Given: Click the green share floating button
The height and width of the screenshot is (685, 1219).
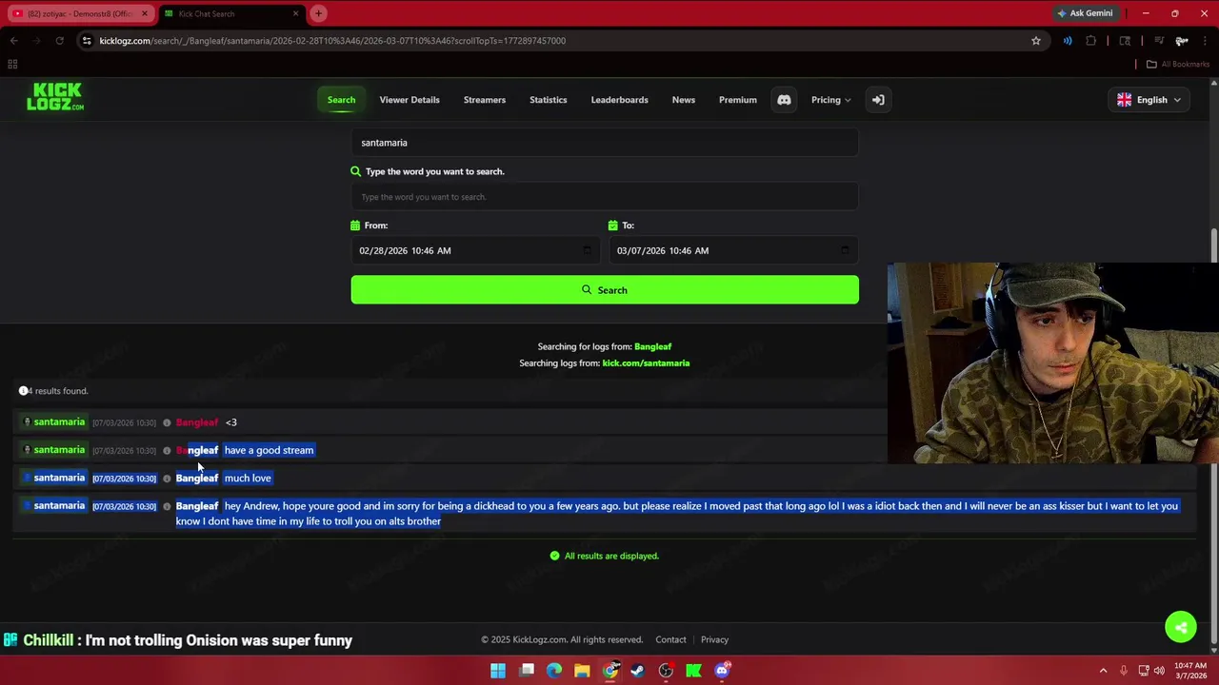Looking at the screenshot, I should click(x=1181, y=626).
